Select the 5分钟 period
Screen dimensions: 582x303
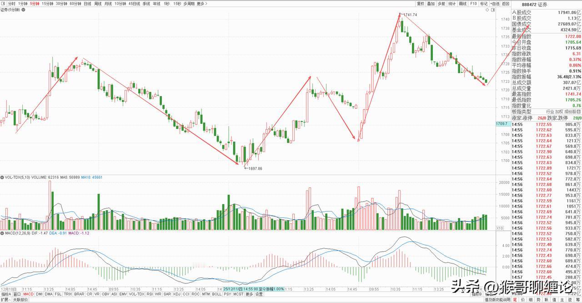pos(35,4)
